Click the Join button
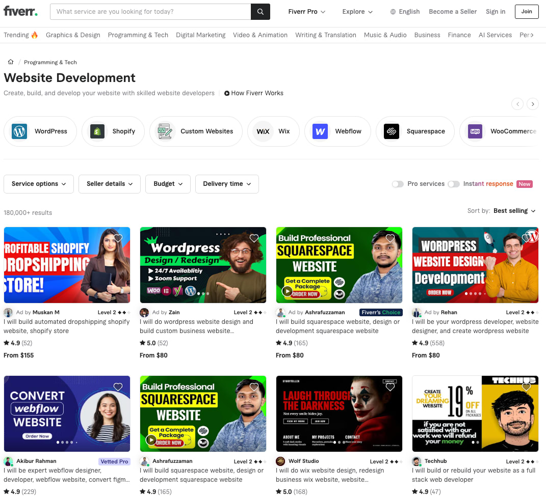Viewport: 546px width, 496px height. point(527,12)
